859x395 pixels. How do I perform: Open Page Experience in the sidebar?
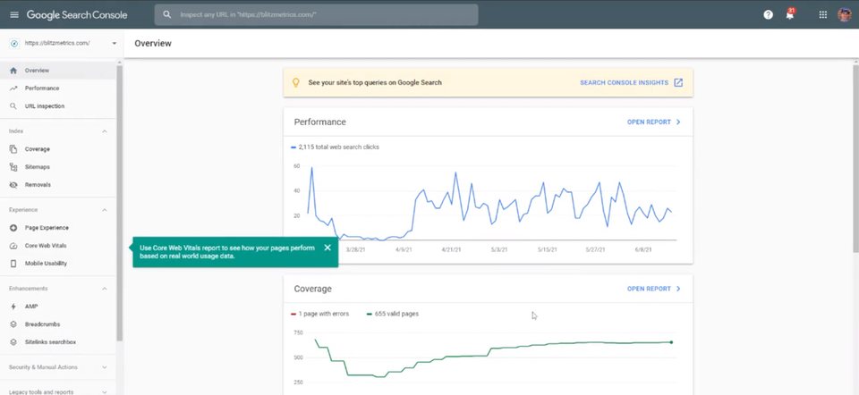tap(57, 228)
